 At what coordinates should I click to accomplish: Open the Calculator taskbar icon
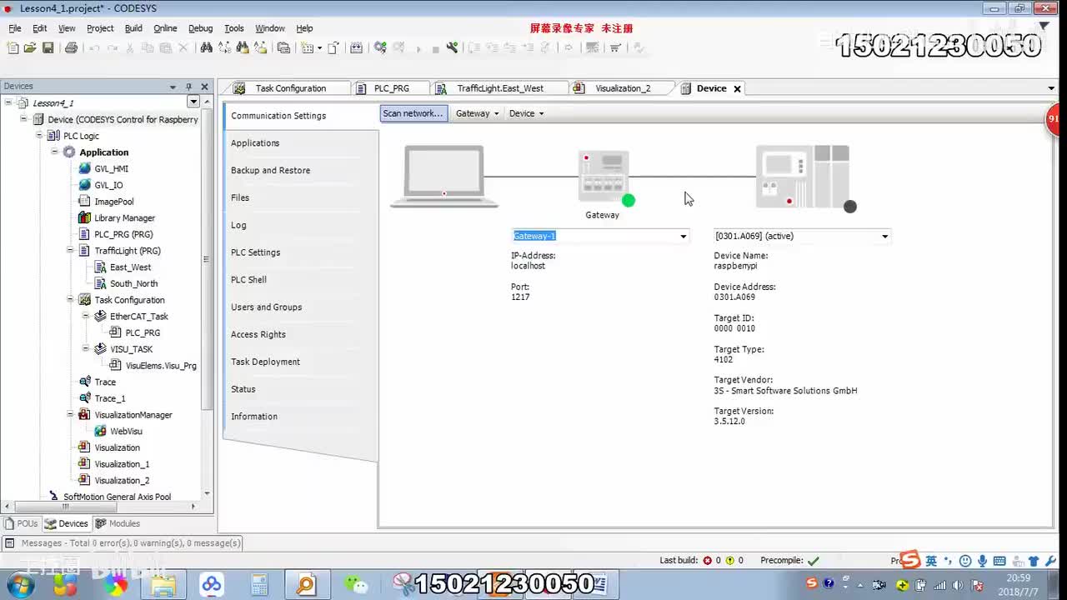(259, 584)
